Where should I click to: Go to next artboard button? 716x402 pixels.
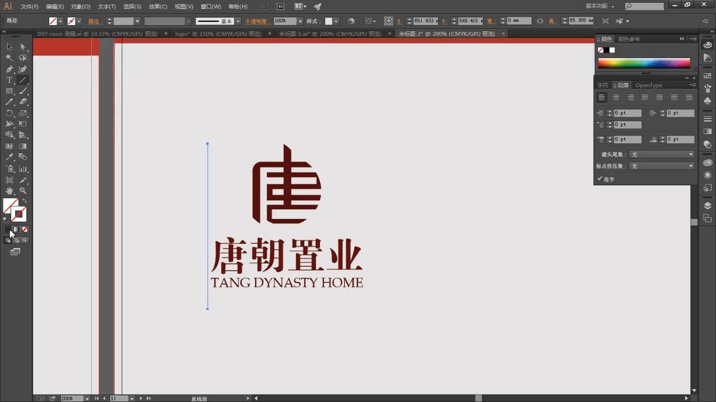click(x=141, y=399)
